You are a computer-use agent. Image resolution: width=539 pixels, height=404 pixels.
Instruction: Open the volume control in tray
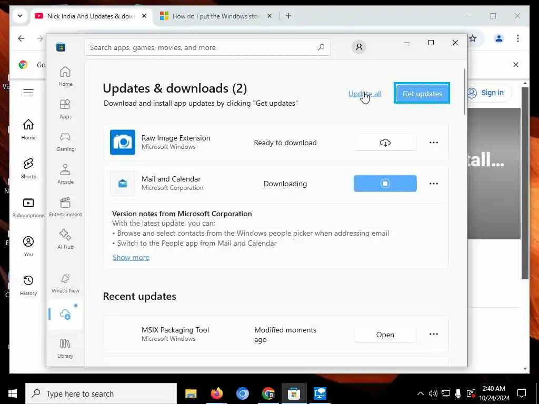pyautogui.click(x=433, y=393)
